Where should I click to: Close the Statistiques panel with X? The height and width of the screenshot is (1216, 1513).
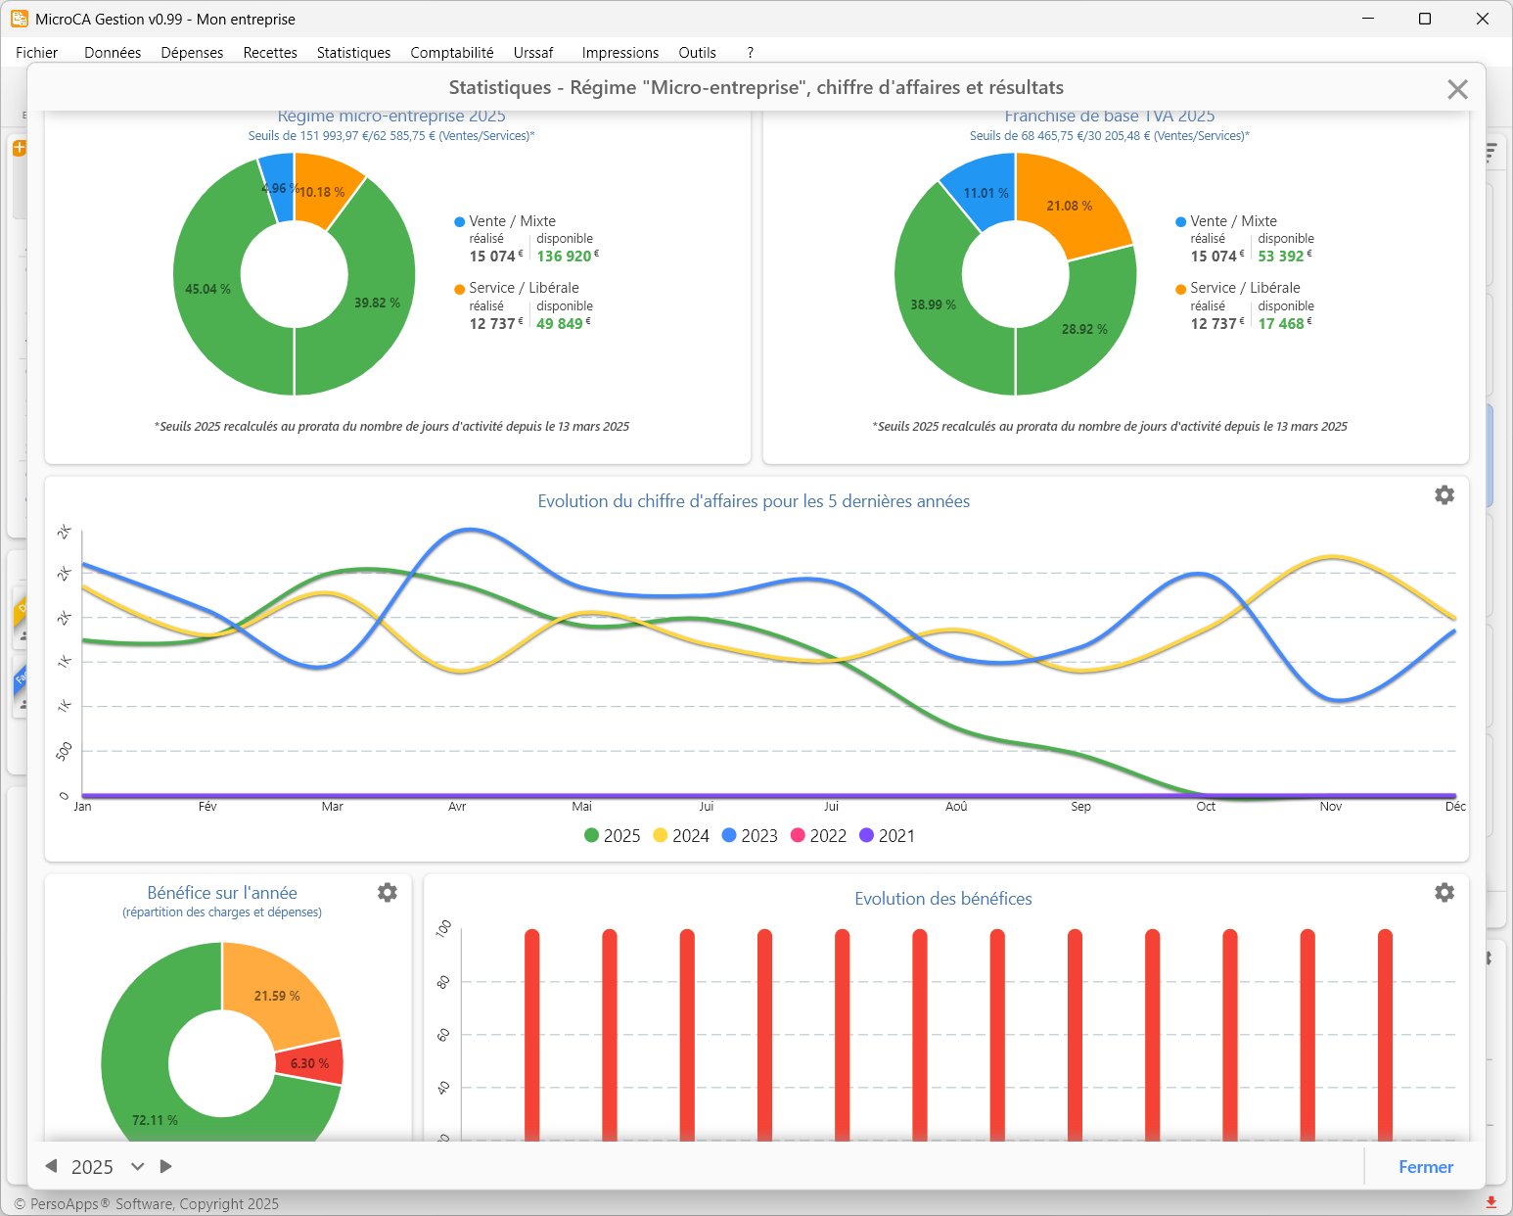pyautogui.click(x=1456, y=89)
